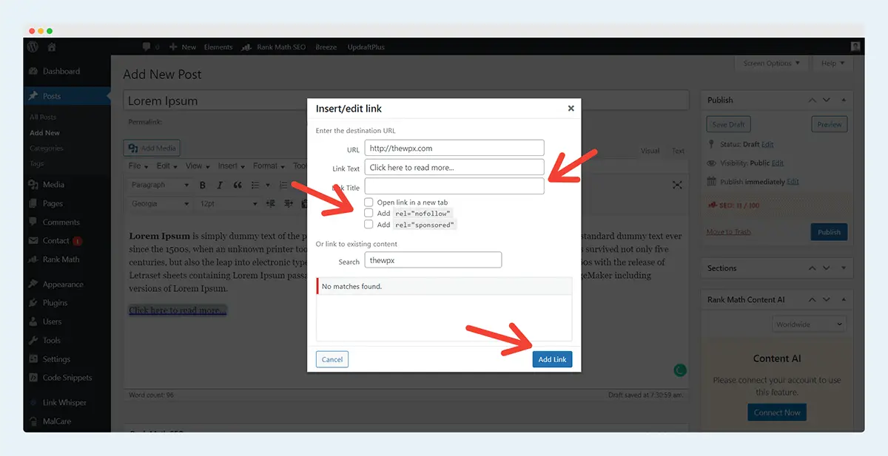Click the MalCare lock icon in sidebar
The height and width of the screenshot is (456, 888).
33,421
